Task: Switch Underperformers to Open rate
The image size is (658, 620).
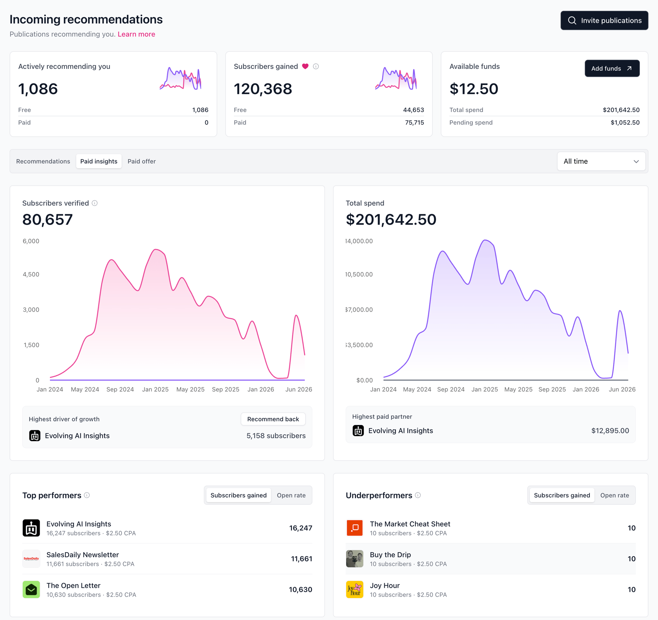Action: 615,495
